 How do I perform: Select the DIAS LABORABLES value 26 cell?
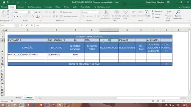coord(75,40)
